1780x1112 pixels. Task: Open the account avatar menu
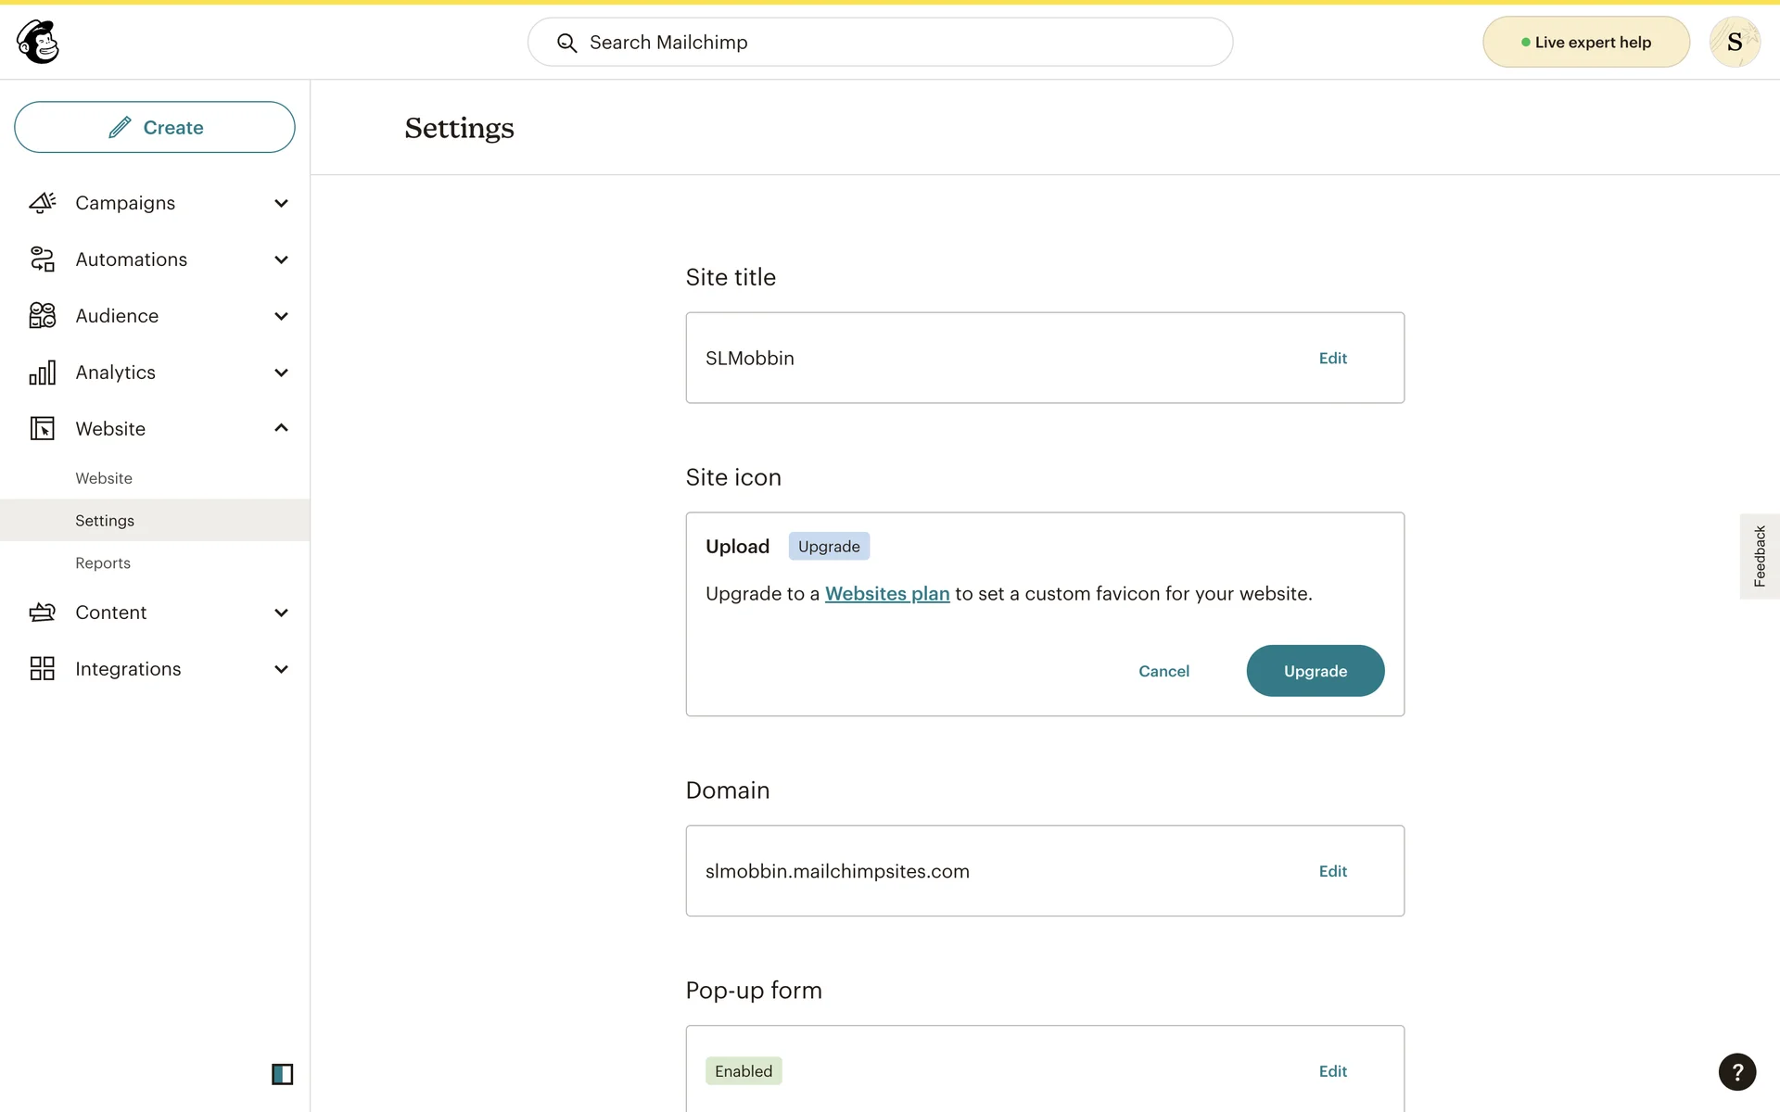1734,42
